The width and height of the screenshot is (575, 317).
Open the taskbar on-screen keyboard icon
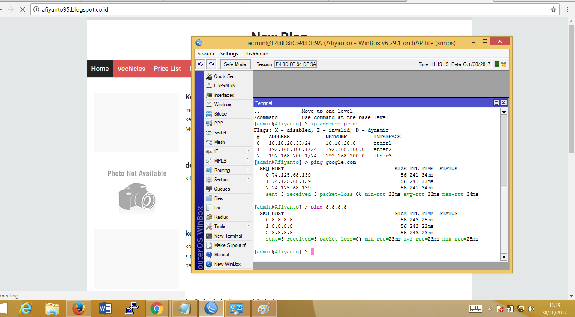[x=475, y=308]
